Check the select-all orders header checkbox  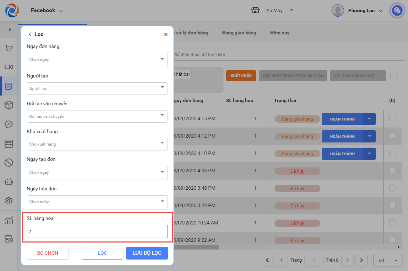393,76
